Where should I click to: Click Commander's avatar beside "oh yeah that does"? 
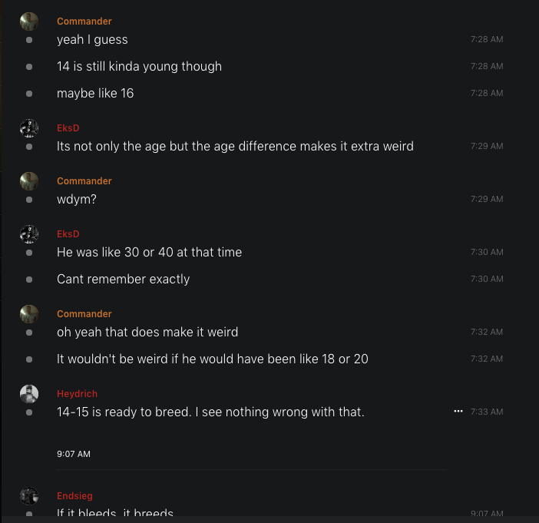29,314
